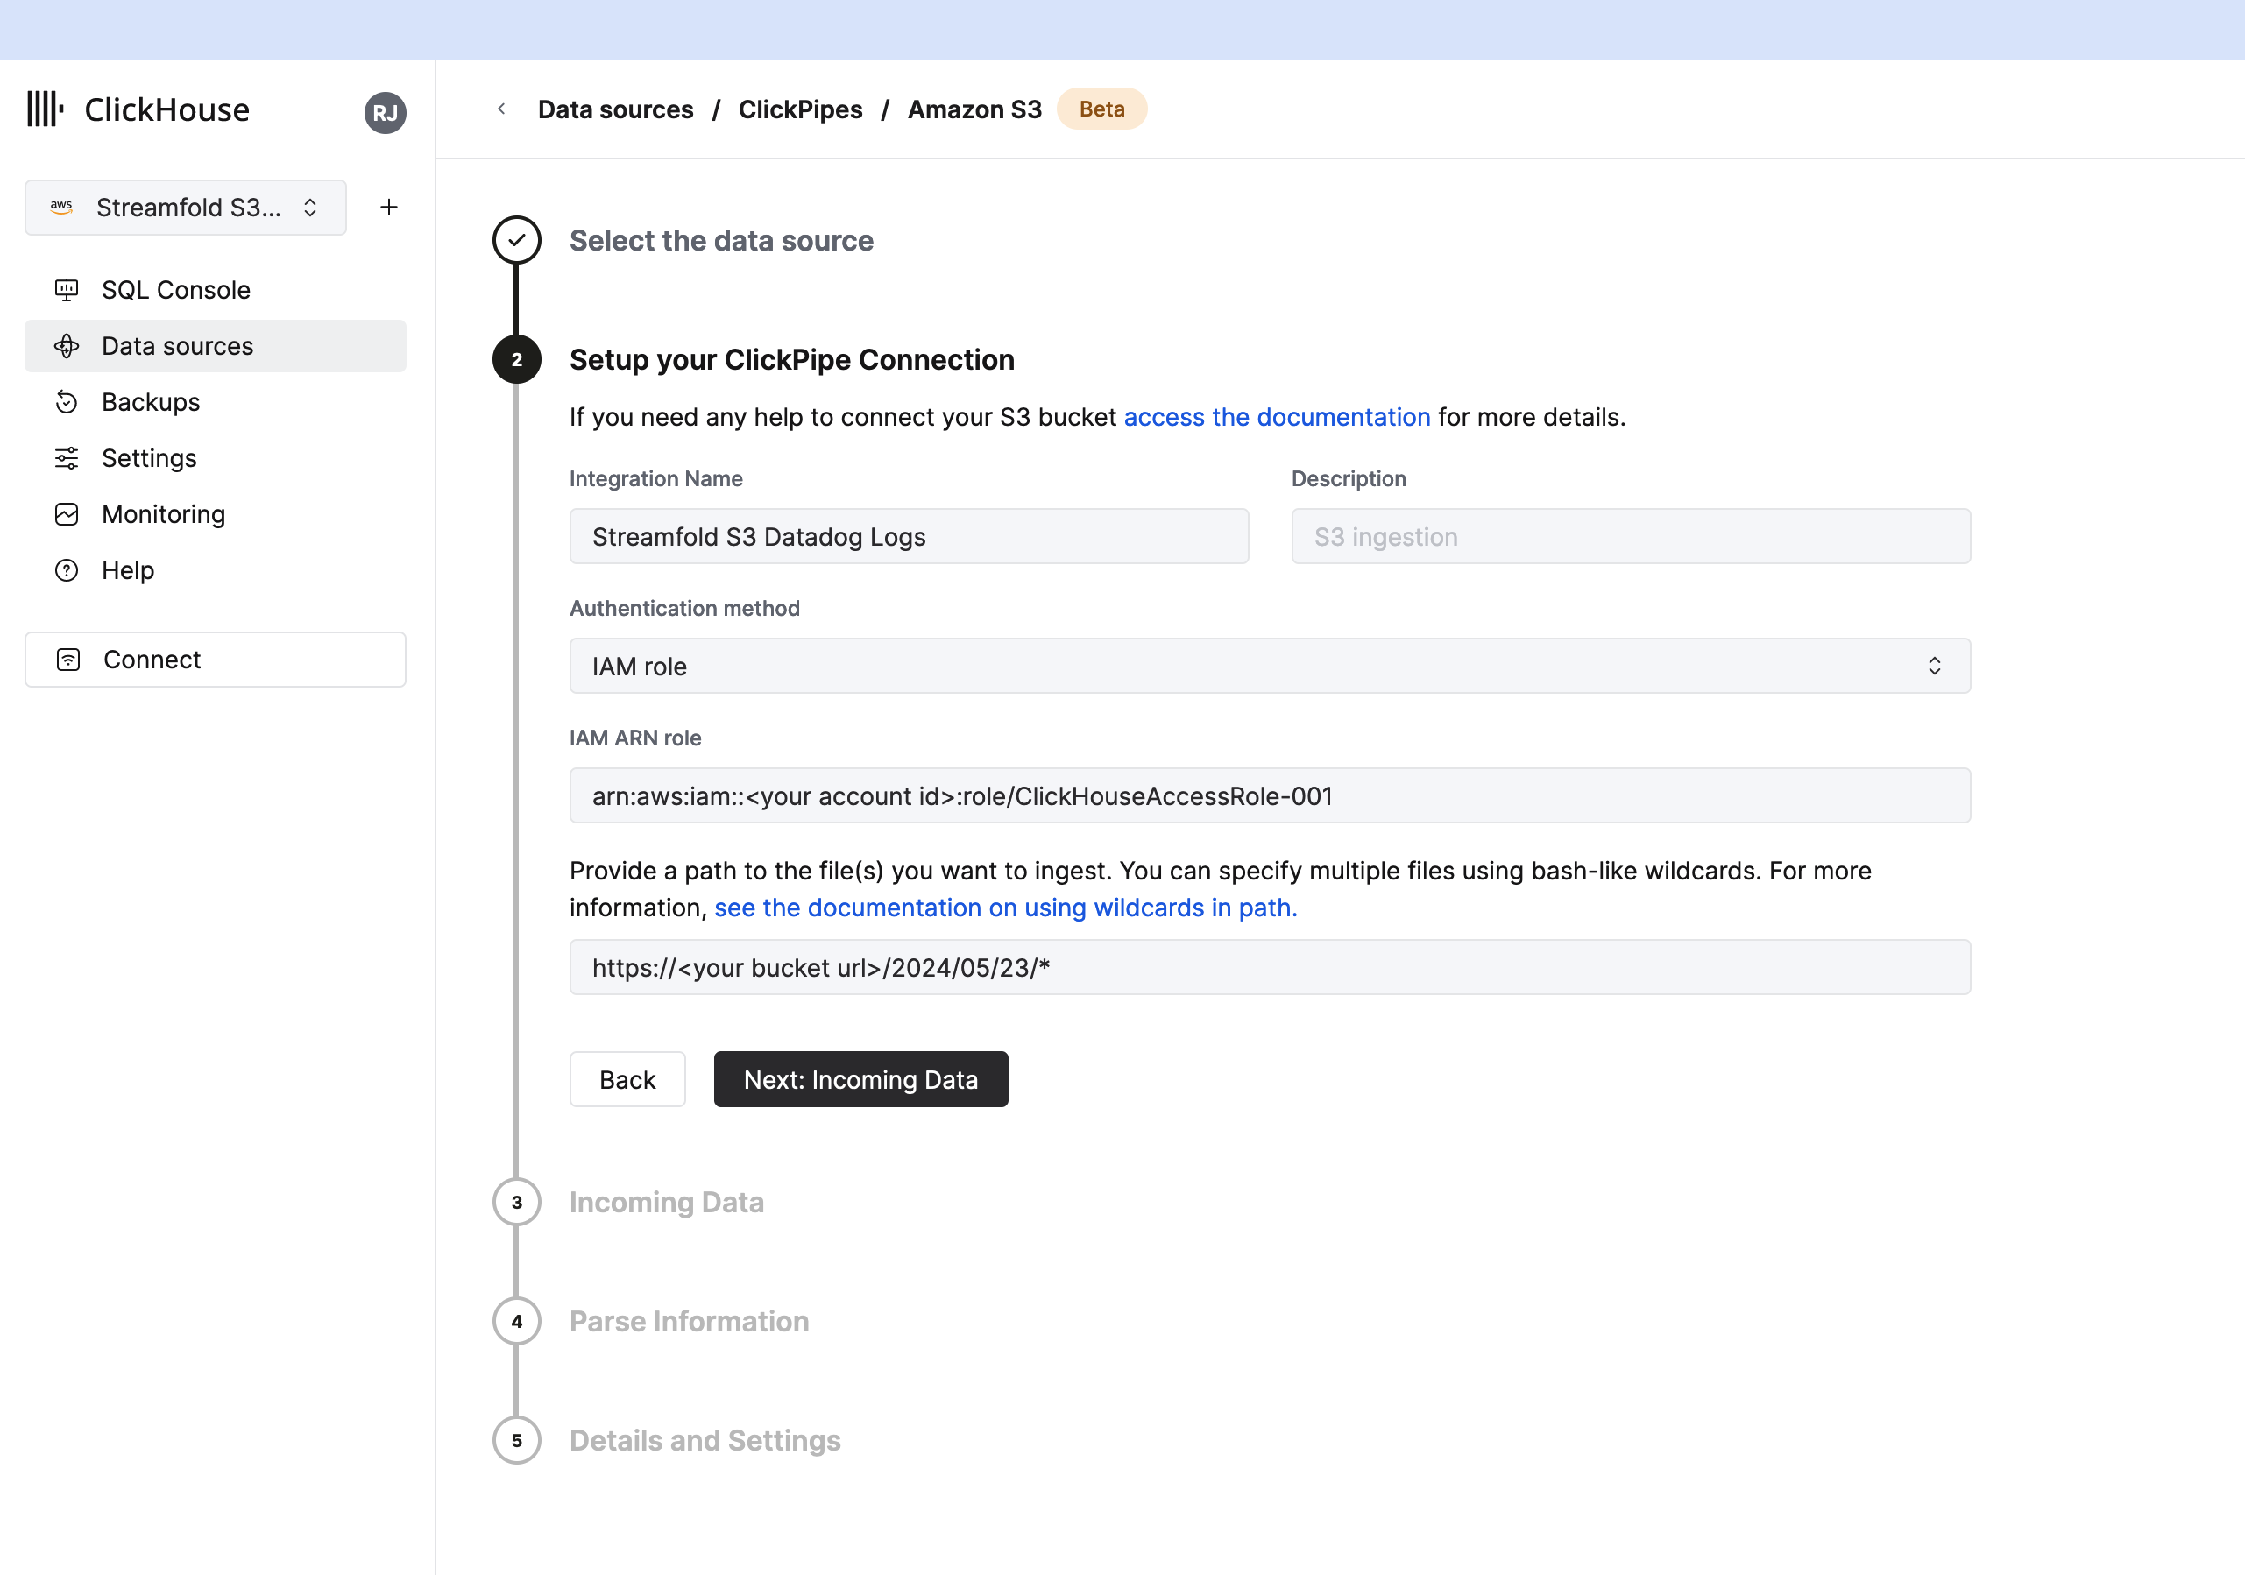Screen dimensions: 2245x1575
Task: Click the Integration Name label
Action: click(656, 479)
